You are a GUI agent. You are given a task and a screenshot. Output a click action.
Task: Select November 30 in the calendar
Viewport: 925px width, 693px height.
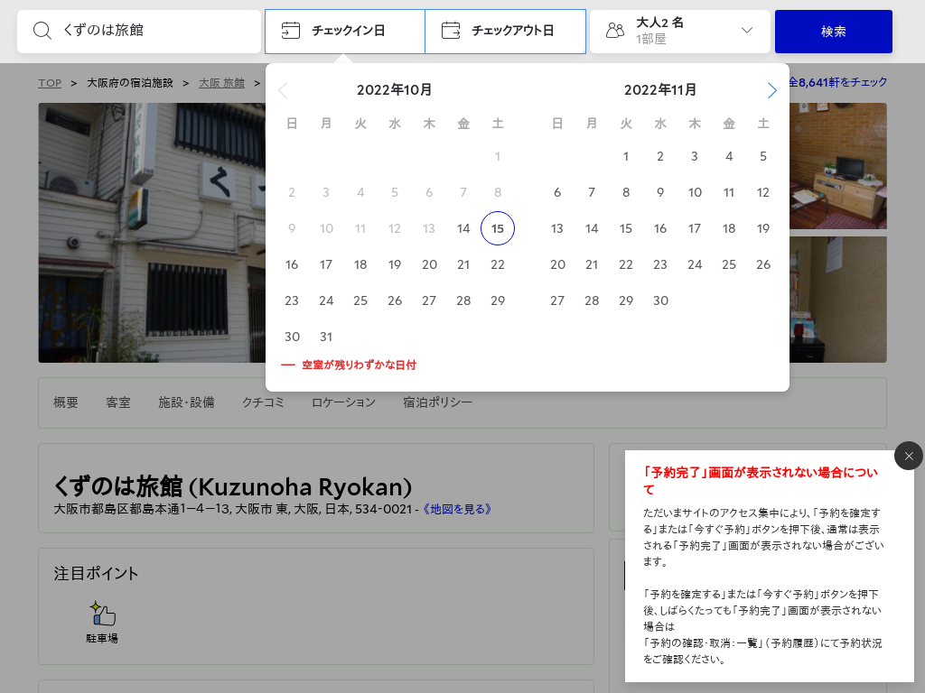(660, 300)
